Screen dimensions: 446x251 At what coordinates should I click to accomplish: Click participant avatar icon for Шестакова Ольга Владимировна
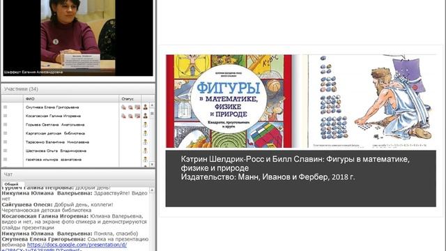pyautogui.click(x=146, y=151)
